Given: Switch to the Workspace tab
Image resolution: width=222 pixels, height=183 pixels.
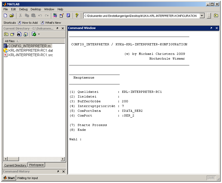Looking at the screenshot, I should (36, 165).
